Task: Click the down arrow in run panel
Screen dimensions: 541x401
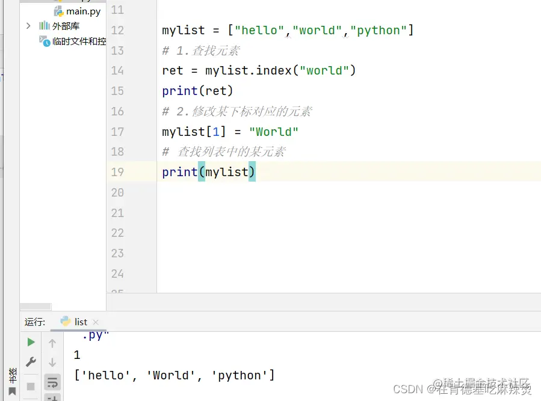Action: (52, 363)
